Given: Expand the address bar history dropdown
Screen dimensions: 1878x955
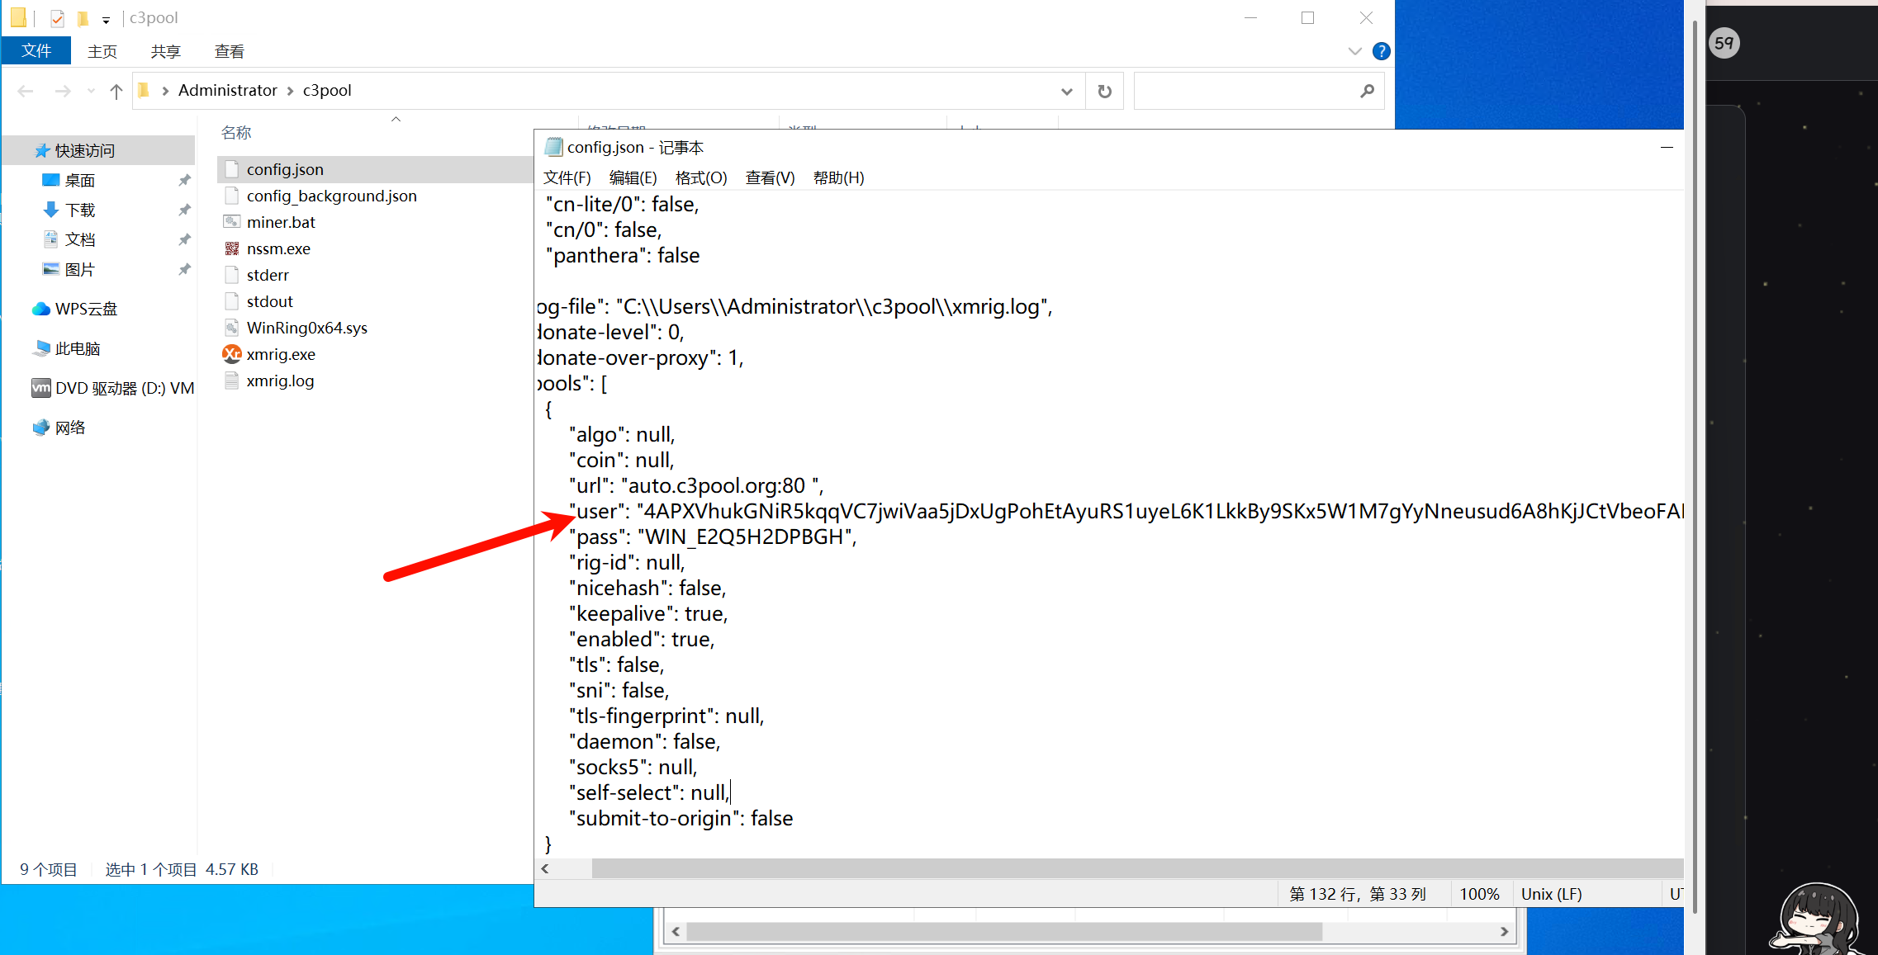Looking at the screenshot, I should (x=1066, y=91).
